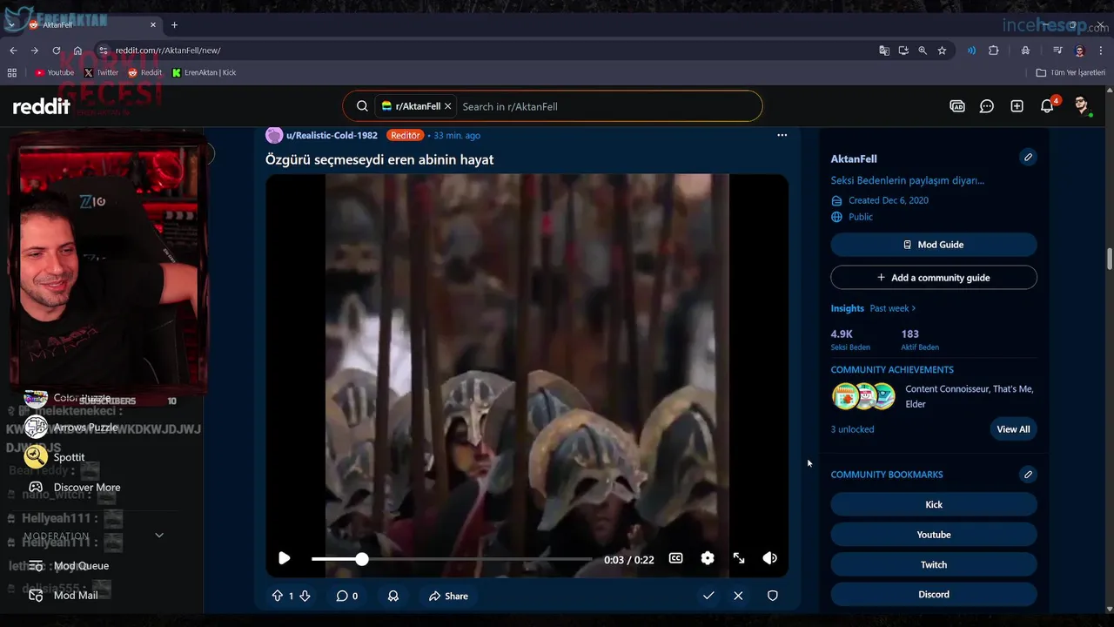This screenshot has height=627, width=1114.
Task: Click the address bar URL
Action: (168, 51)
